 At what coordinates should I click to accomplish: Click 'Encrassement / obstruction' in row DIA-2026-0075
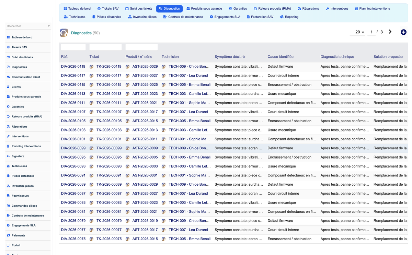(289, 239)
